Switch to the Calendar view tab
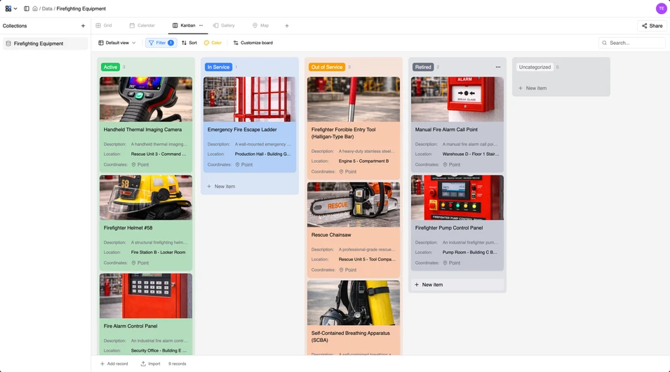The height and width of the screenshot is (372, 670). (x=142, y=26)
